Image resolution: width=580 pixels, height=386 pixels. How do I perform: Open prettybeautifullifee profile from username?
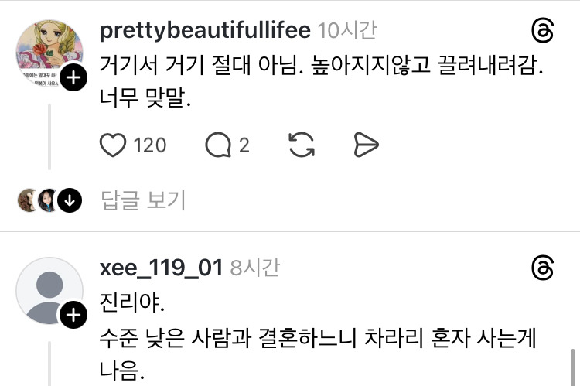click(x=205, y=31)
